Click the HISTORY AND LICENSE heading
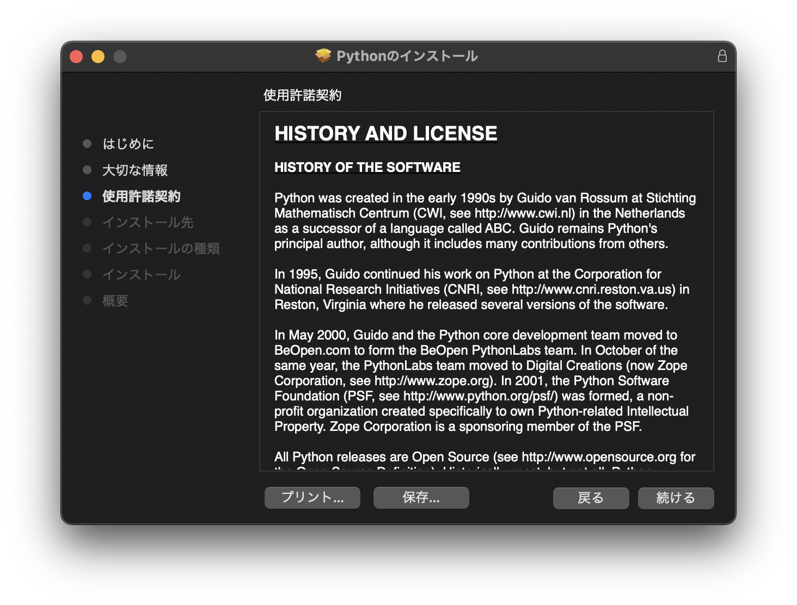The image size is (797, 605). 385,134
